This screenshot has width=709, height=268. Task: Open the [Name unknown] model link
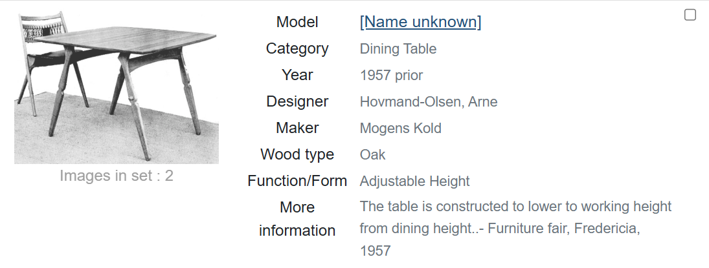[x=420, y=22]
